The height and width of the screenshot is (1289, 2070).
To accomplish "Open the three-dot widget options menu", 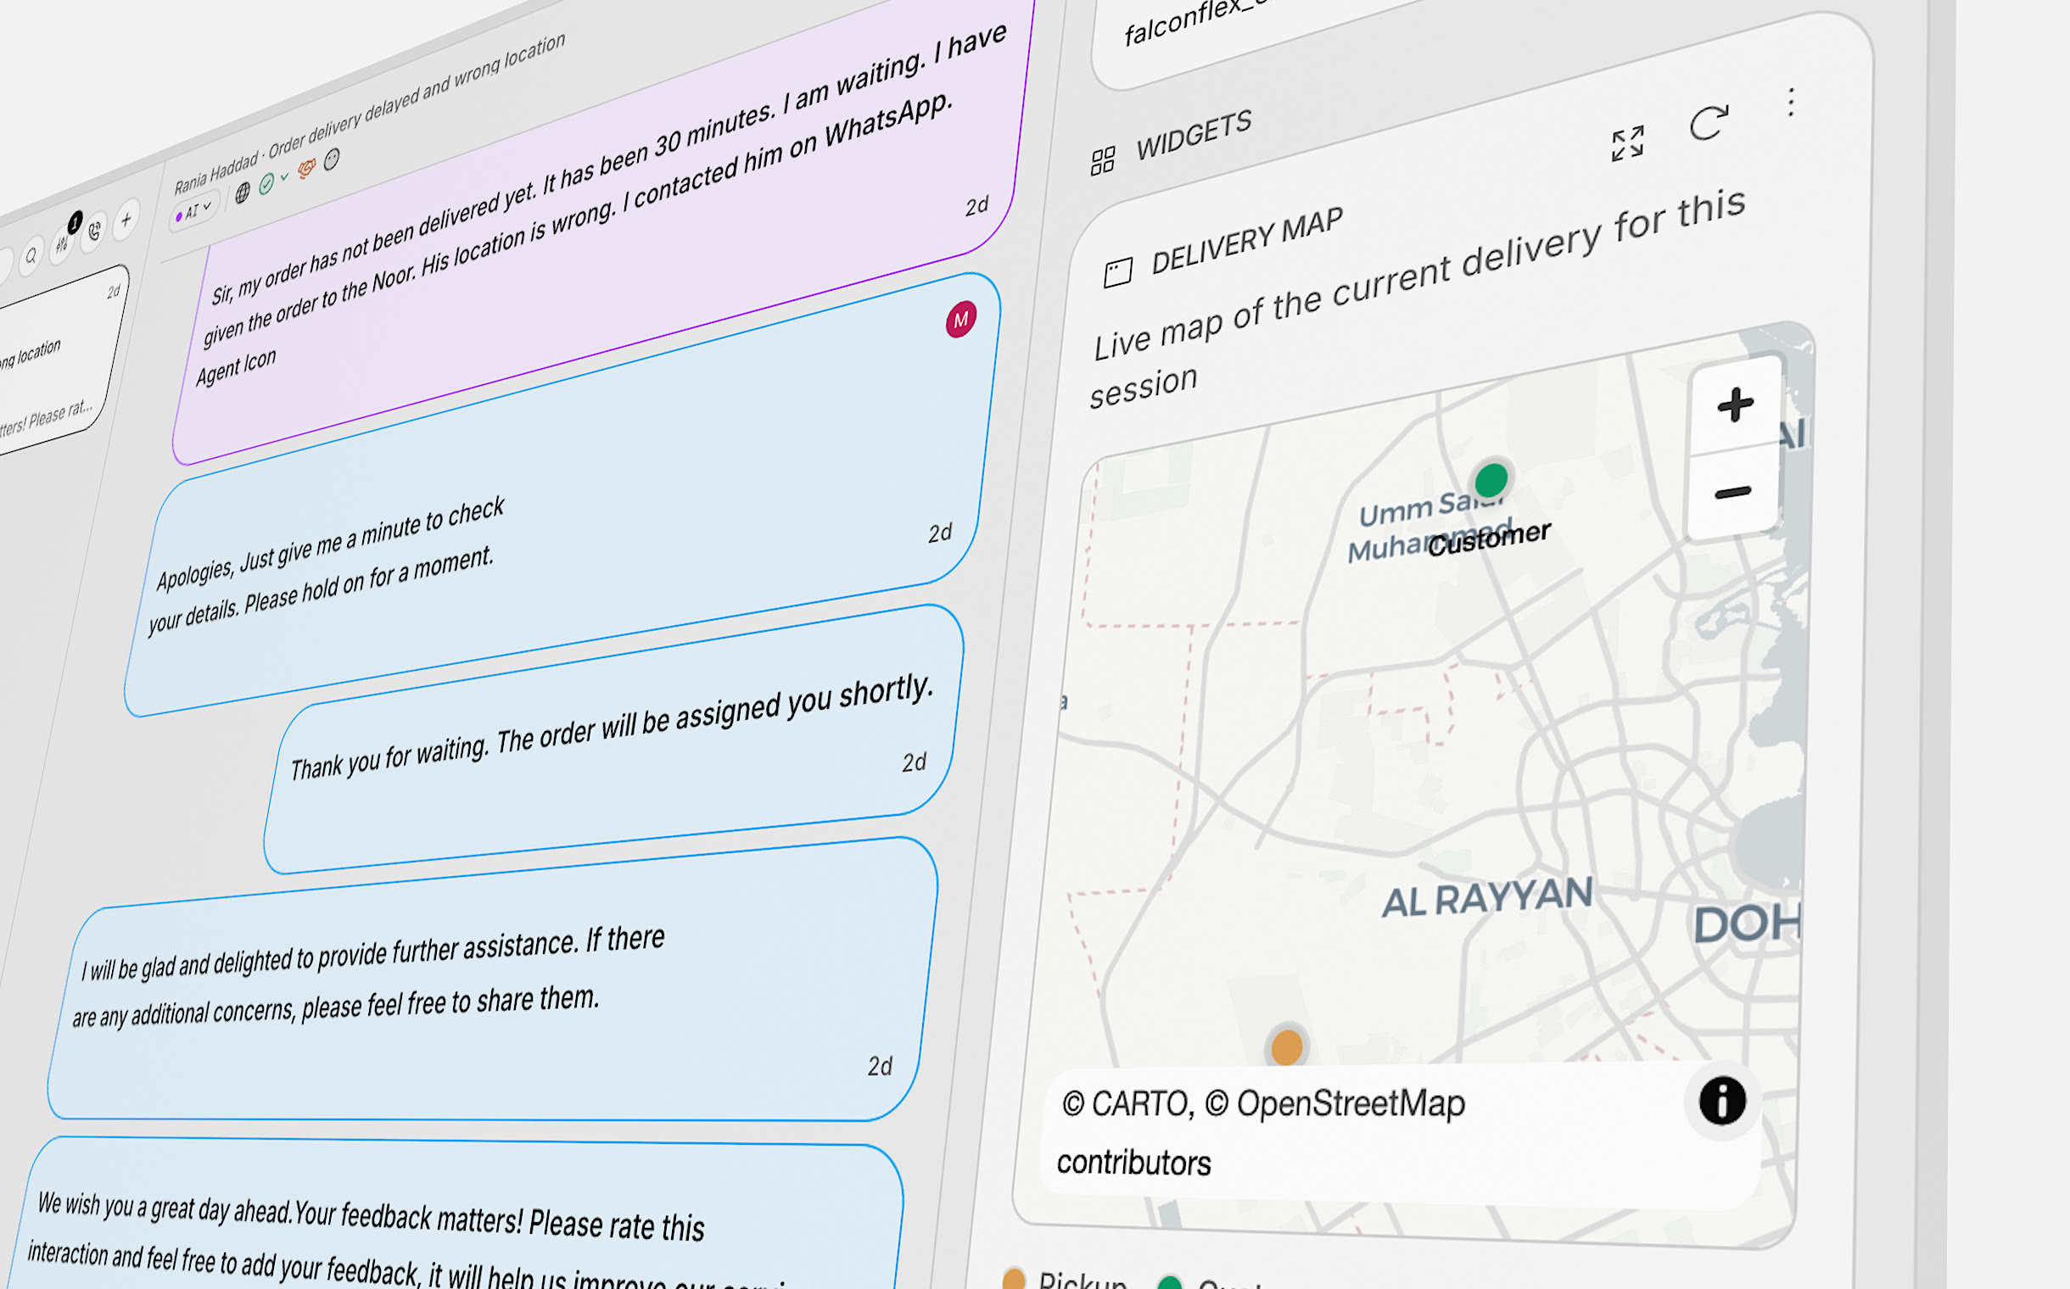I will point(1791,103).
